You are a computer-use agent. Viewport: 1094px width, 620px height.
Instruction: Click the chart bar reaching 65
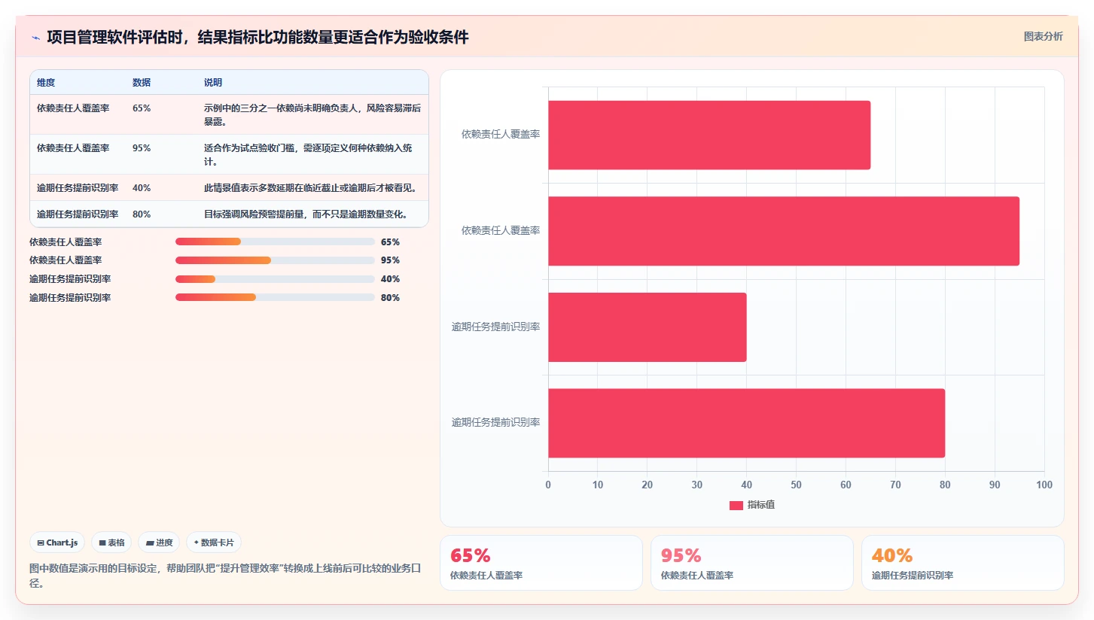(709, 135)
